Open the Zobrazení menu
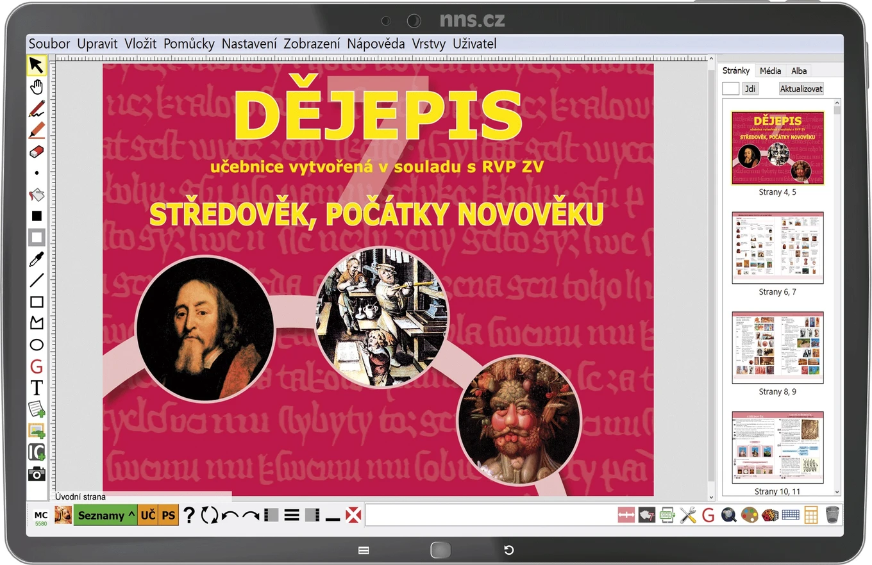 point(312,44)
